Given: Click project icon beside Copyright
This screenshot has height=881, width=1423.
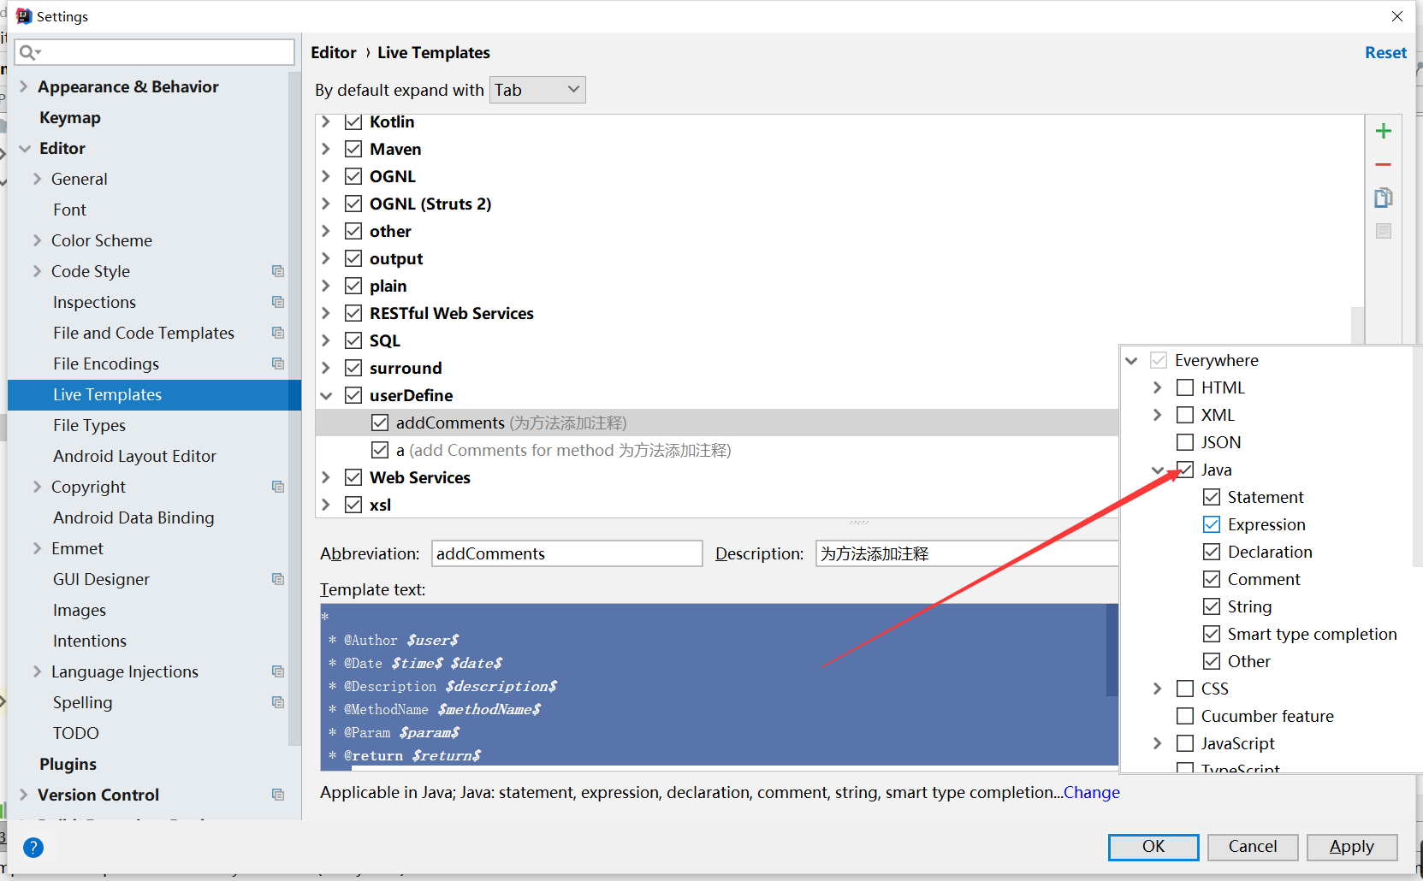Looking at the screenshot, I should coord(278,487).
